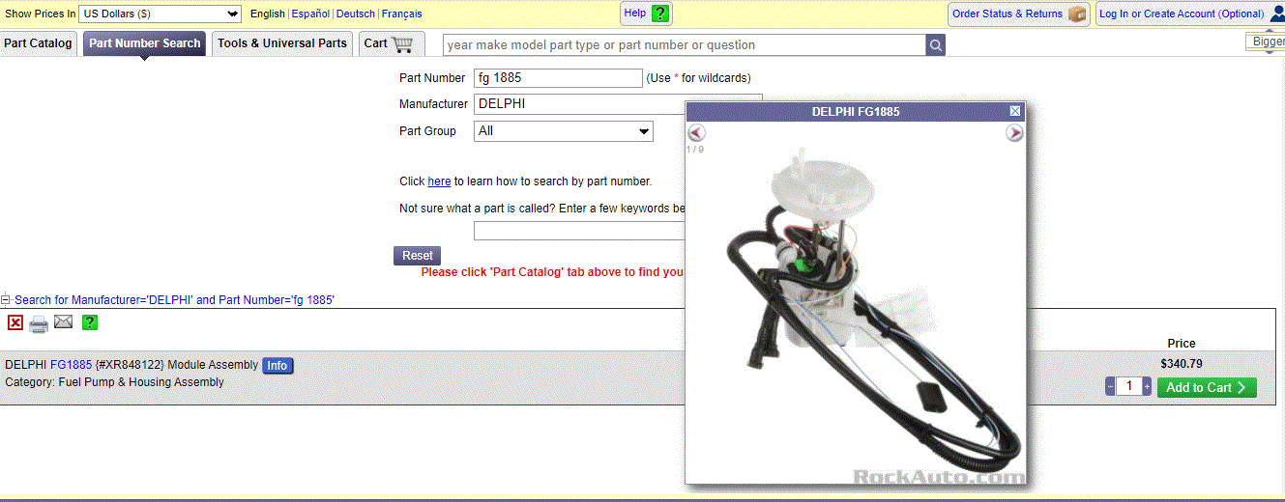This screenshot has height=502, width=1285.
Task: Open the Cart tab
Action: [391, 43]
